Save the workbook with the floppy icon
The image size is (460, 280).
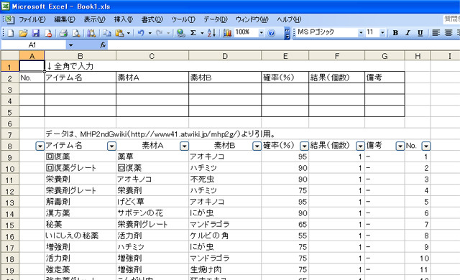(x=35, y=33)
